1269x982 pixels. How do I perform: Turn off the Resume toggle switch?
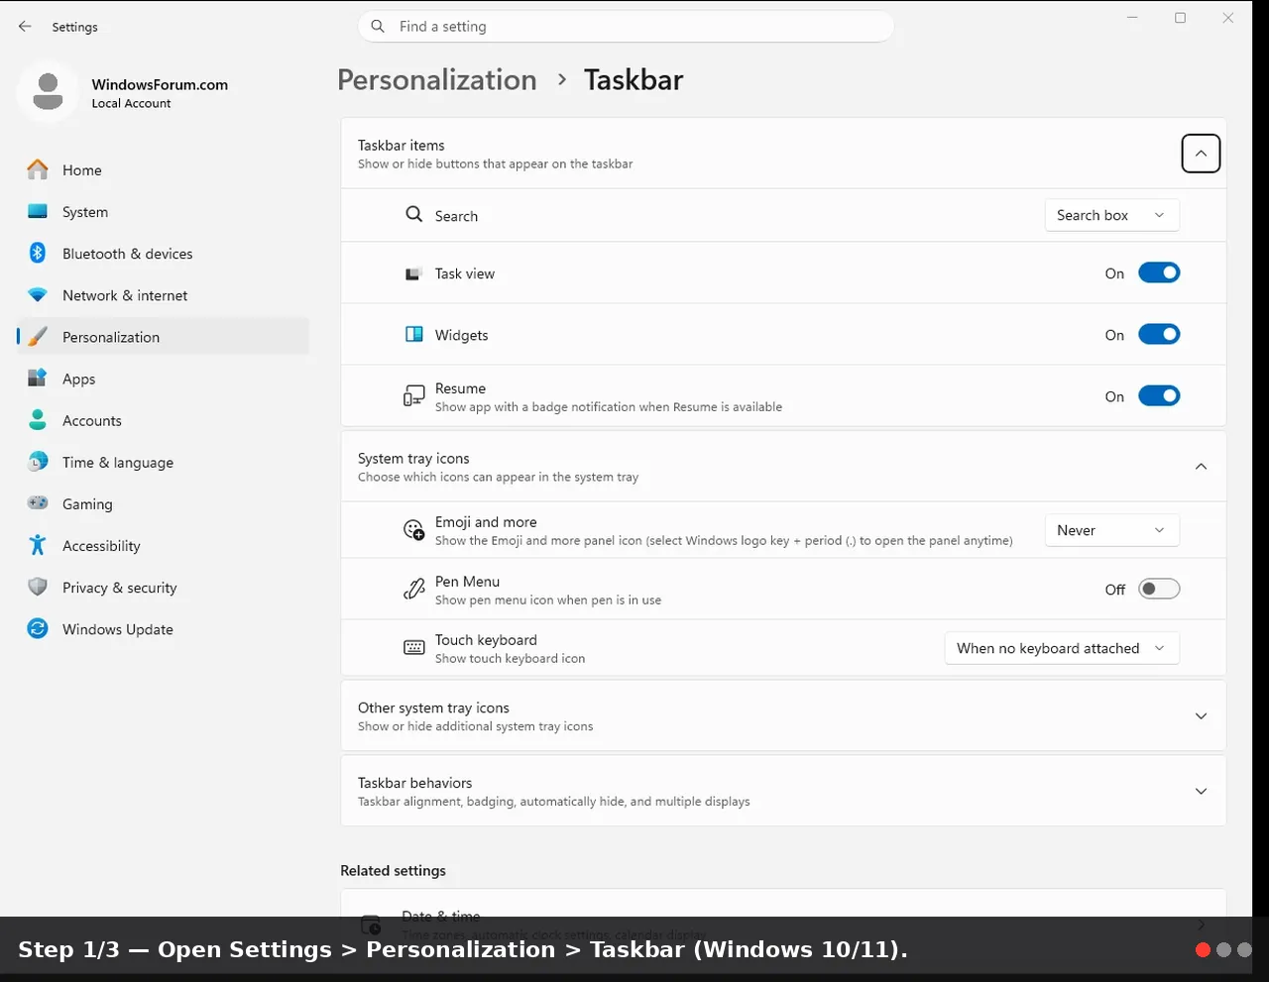pos(1159,395)
